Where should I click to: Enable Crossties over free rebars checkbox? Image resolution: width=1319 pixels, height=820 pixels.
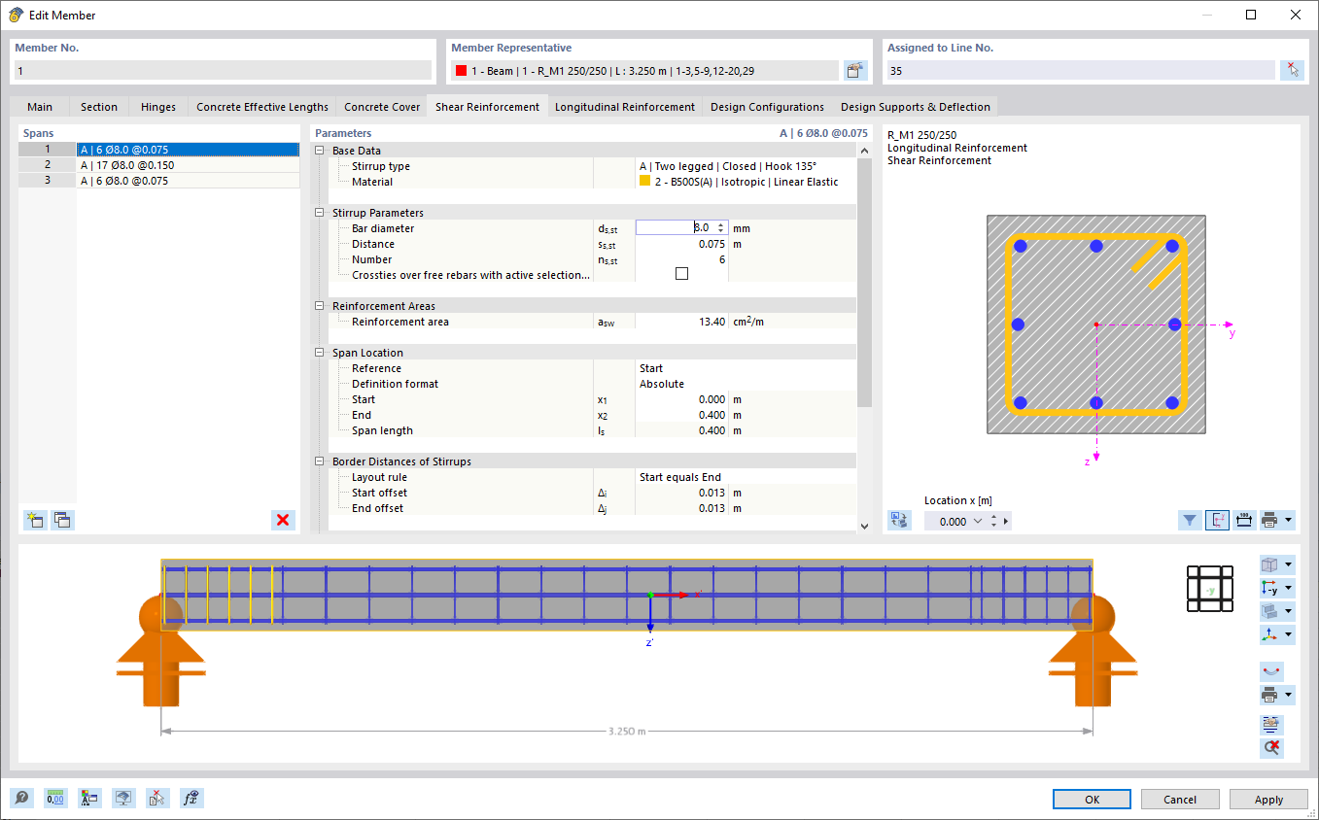(x=681, y=274)
